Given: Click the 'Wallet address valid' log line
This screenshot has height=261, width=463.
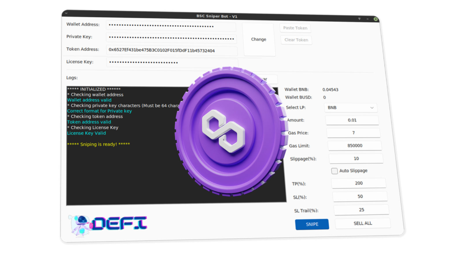Looking at the screenshot, I should click(89, 100).
